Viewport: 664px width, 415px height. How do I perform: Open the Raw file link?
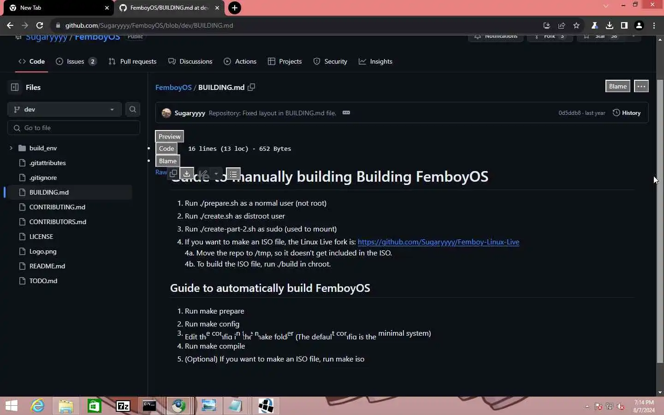click(161, 172)
